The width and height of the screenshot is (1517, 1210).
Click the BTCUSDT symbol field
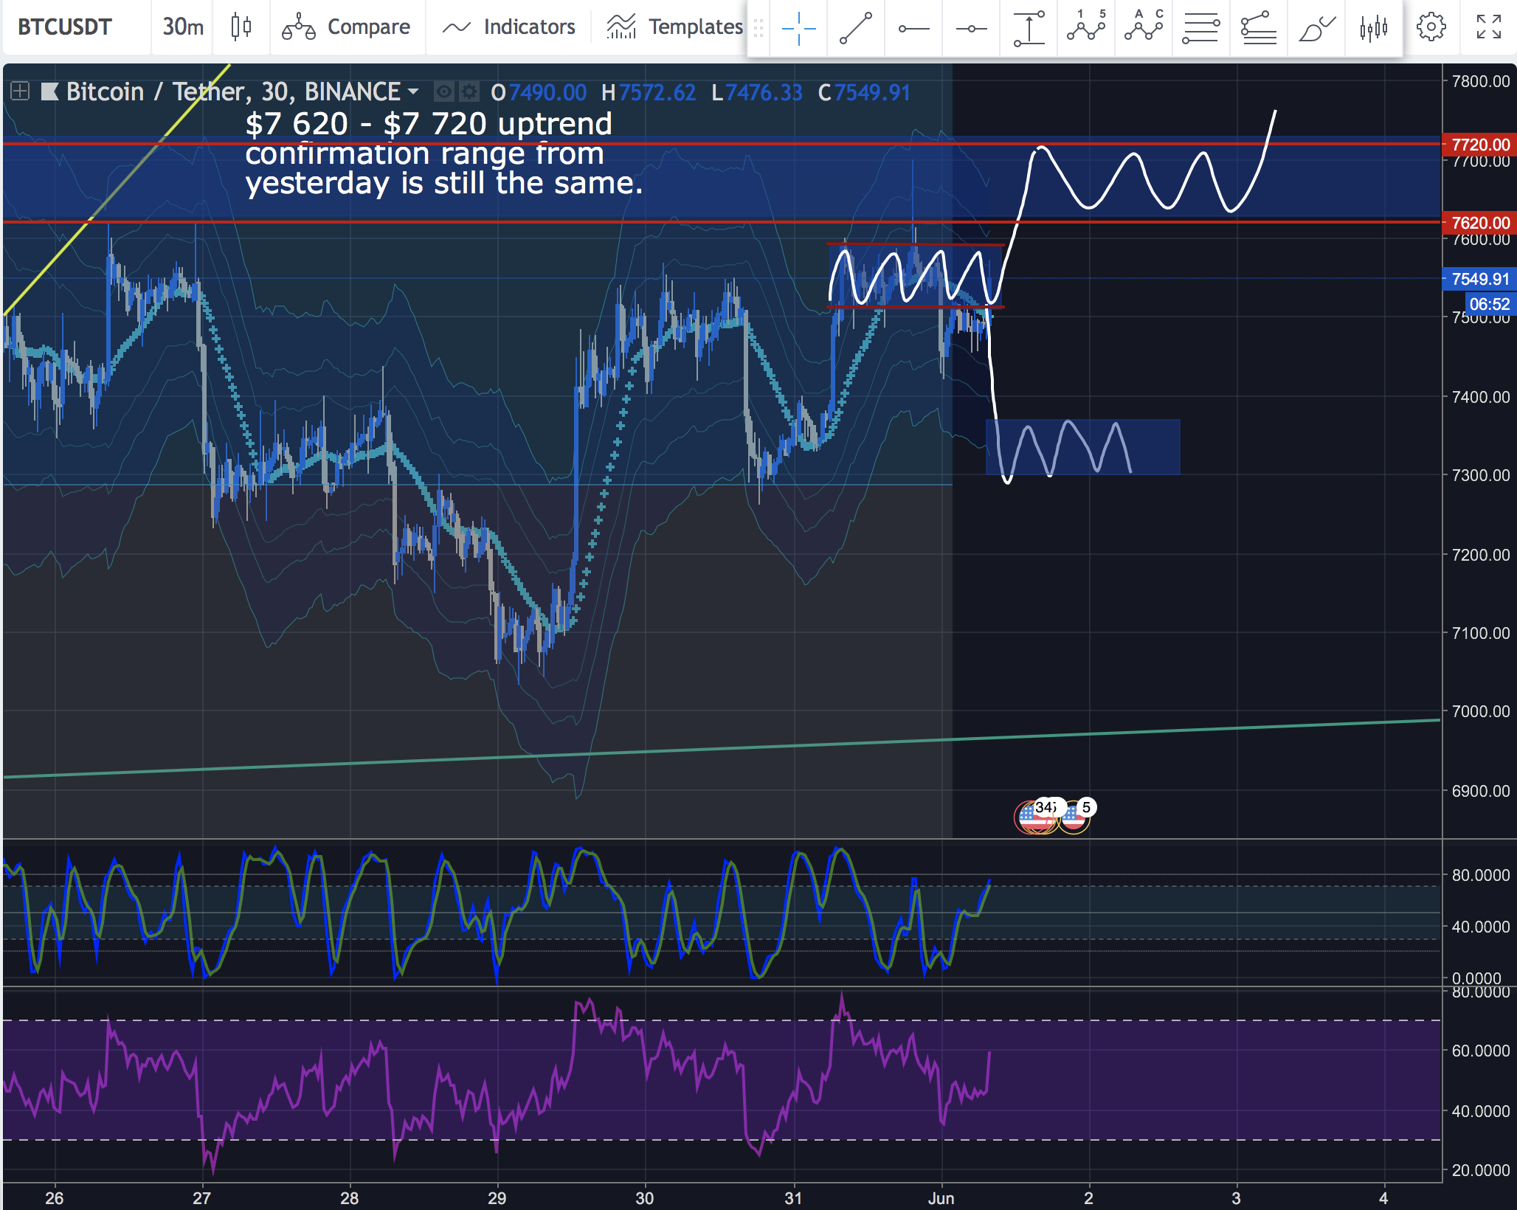[65, 27]
